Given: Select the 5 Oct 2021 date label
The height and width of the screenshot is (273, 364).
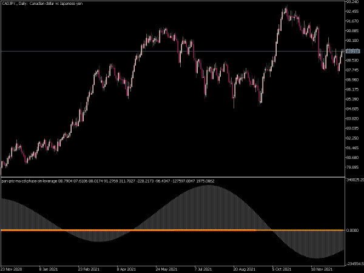Looking at the screenshot, I should (281, 269).
